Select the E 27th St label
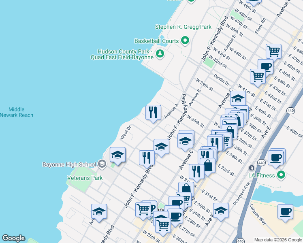Image resolution: width=303 pixels, height=243 pixels. 187,231
